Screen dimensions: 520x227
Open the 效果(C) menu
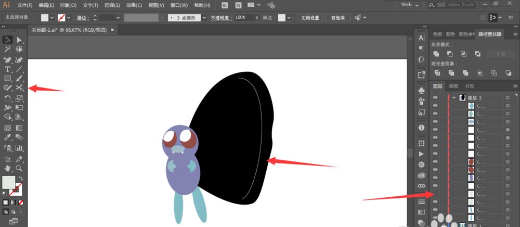click(x=134, y=5)
